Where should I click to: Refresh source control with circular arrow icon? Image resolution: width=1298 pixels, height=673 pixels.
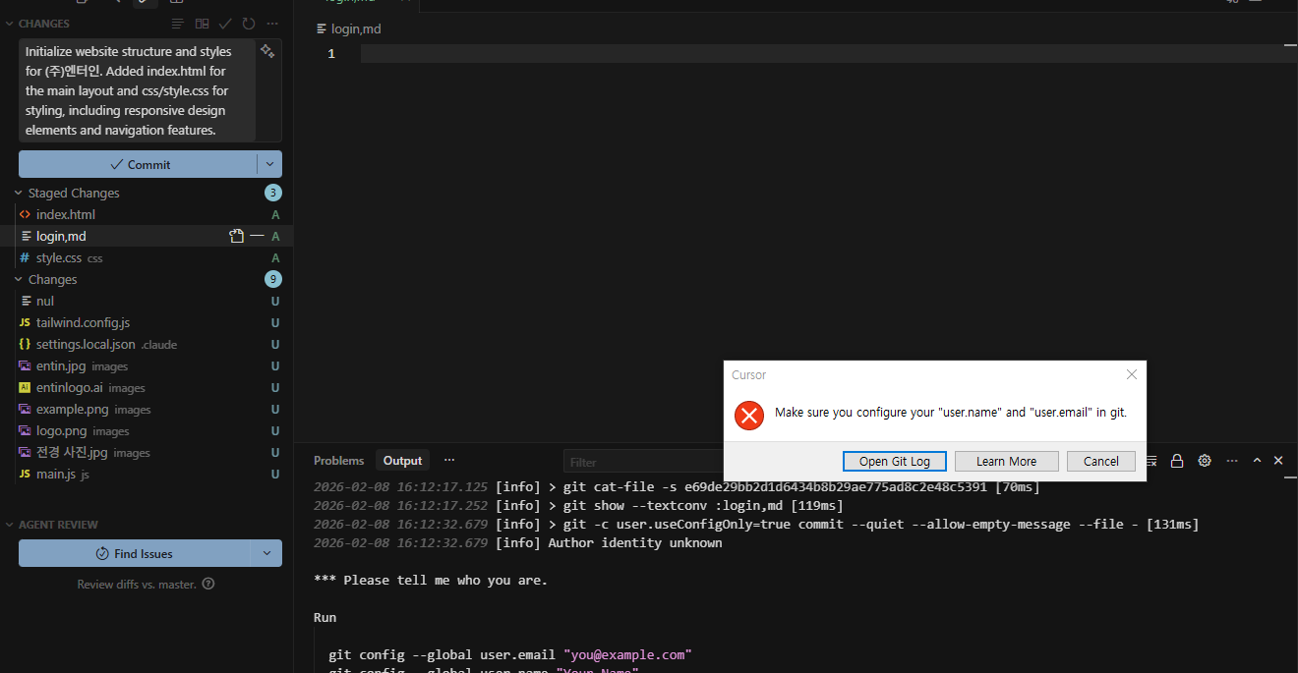pyautogui.click(x=249, y=24)
